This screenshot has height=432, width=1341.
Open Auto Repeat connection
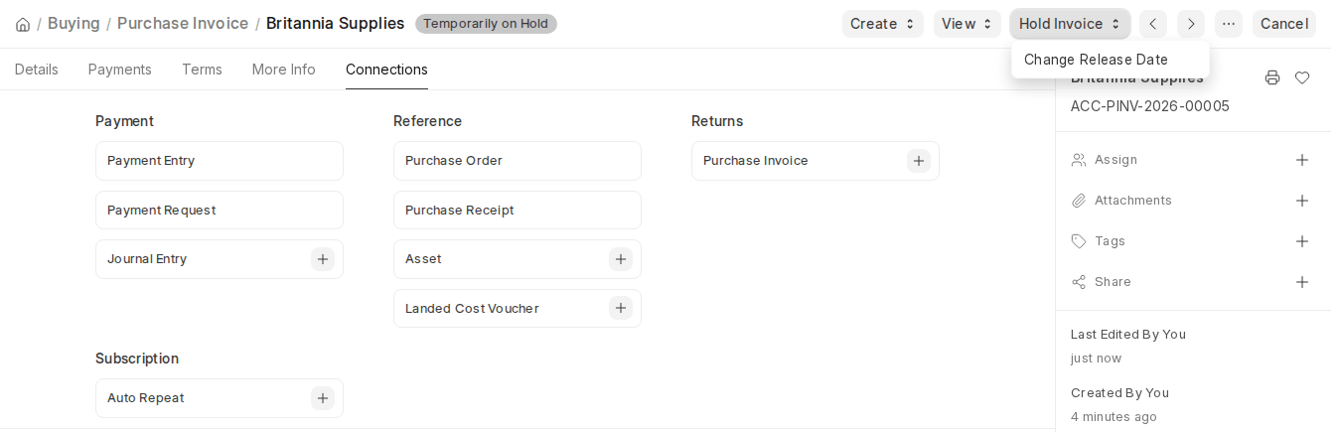pos(146,398)
